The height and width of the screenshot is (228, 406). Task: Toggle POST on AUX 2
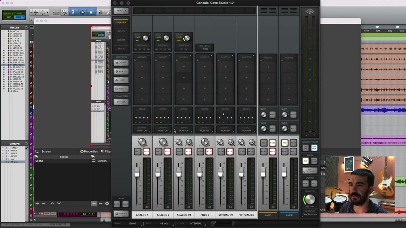pyautogui.click(x=293, y=143)
